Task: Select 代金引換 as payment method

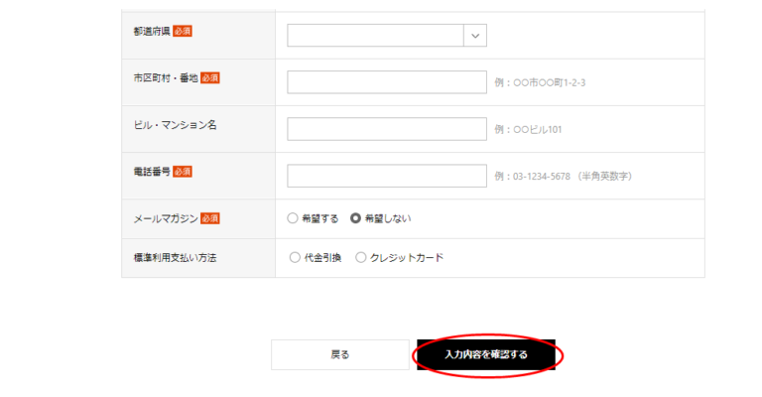Action: pos(295,258)
